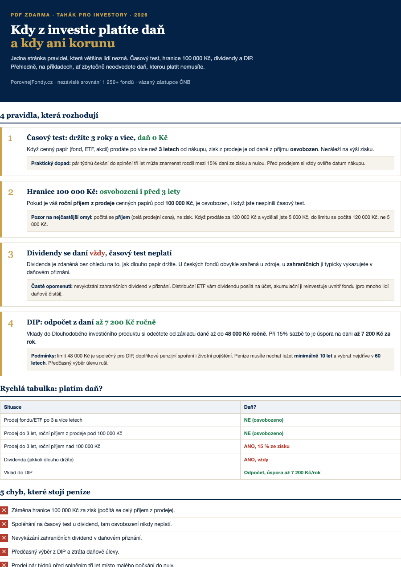The width and height of the screenshot is (401, 567).
Task: Click heading "Časový test: držíte 3 roky a více"
Action: (97, 138)
